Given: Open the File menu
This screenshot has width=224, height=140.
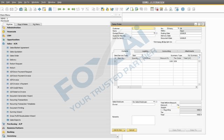Looking at the screenshot, I should (3, 2).
